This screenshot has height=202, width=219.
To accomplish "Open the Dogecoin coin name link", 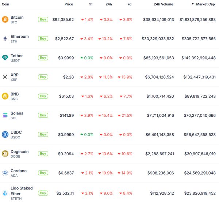I will tap(20, 151).
